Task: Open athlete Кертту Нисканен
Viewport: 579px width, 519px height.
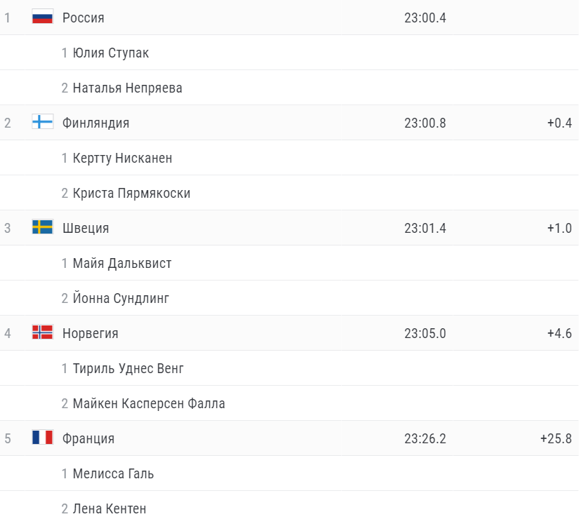Action: pyautogui.click(x=123, y=158)
